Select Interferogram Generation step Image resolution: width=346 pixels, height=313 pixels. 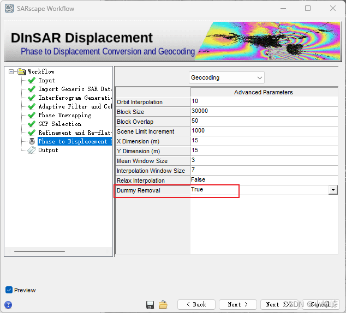click(x=75, y=98)
